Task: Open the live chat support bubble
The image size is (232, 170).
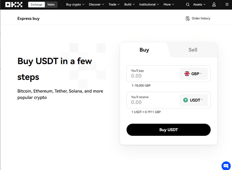Action: click(226, 166)
